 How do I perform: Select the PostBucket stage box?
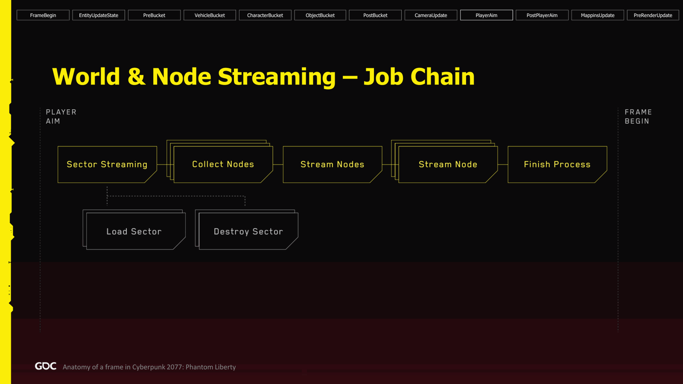(x=375, y=15)
